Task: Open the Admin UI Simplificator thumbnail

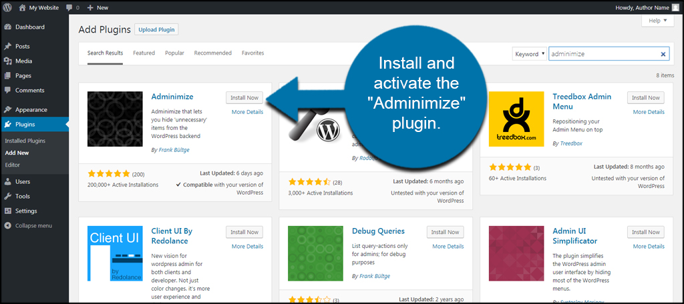Action: [x=516, y=253]
